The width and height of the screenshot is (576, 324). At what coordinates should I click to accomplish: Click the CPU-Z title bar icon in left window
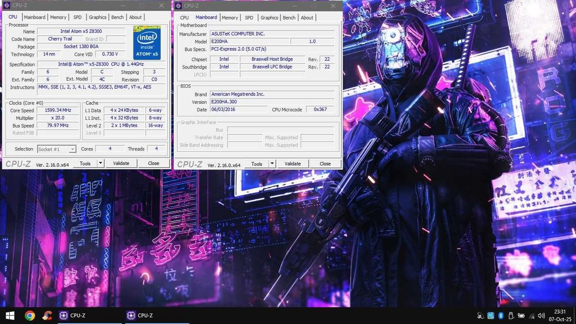(x=6, y=5)
